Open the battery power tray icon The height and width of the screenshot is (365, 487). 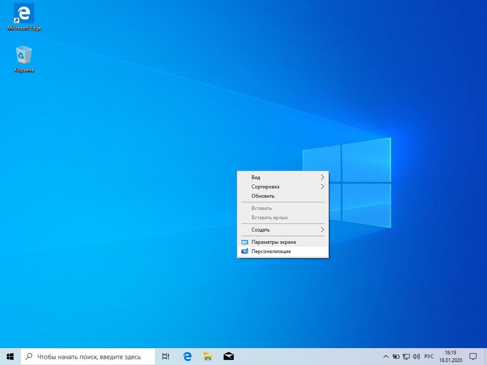[x=396, y=357]
